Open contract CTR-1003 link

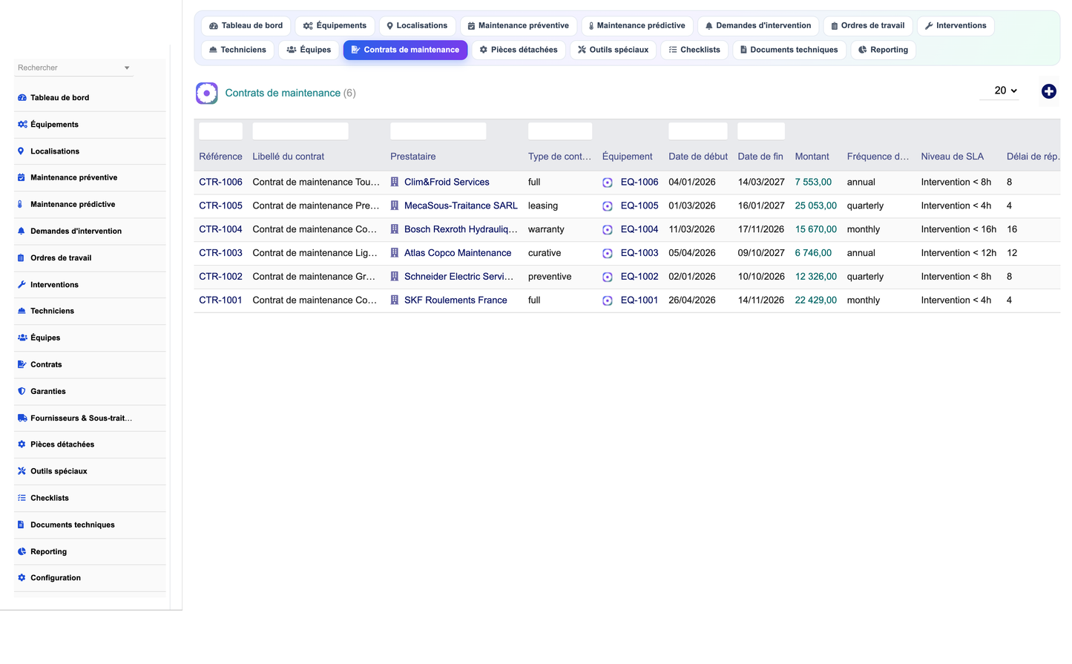220,254
